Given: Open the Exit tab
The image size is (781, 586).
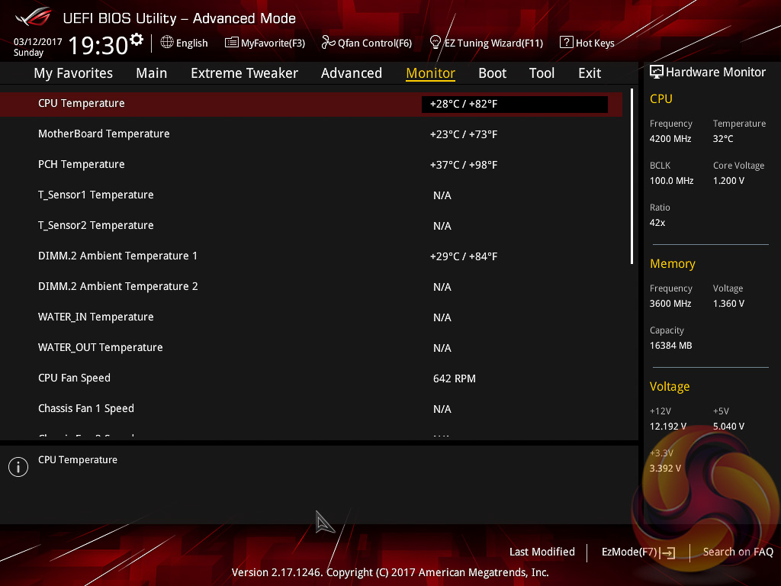Looking at the screenshot, I should 590,73.
